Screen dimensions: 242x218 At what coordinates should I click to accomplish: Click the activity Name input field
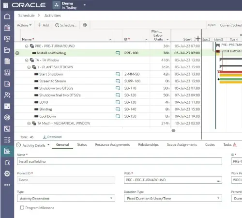tap(120, 161)
